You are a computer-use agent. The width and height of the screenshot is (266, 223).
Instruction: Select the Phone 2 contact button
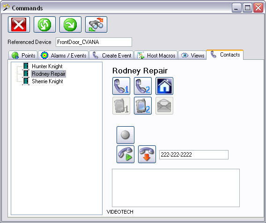(x=143, y=86)
